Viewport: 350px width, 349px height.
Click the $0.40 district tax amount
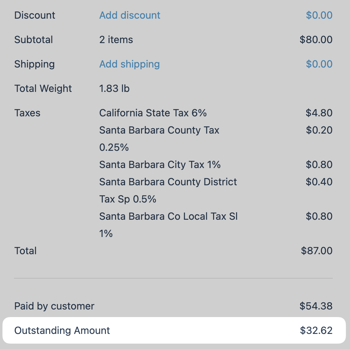coord(319,182)
